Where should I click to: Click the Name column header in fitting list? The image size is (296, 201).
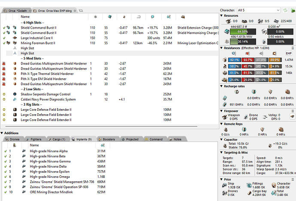[25, 17]
